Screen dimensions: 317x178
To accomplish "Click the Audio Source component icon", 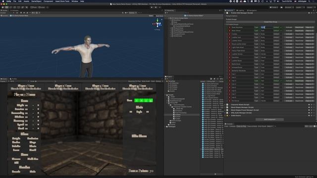I will point(227,116).
